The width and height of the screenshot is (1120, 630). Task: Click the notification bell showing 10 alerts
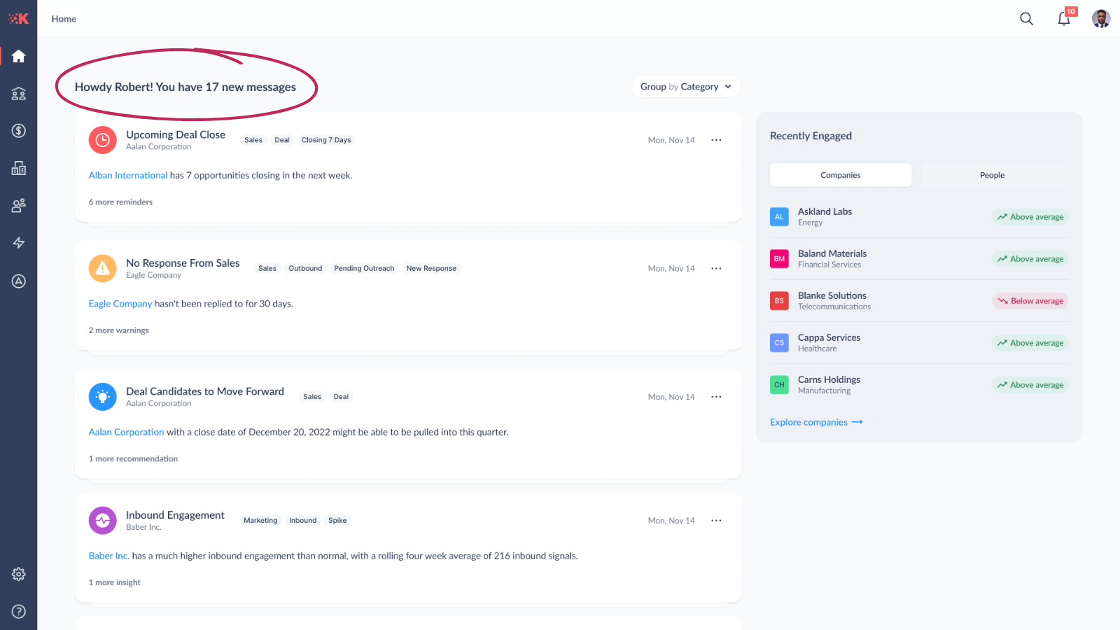coord(1063,19)
